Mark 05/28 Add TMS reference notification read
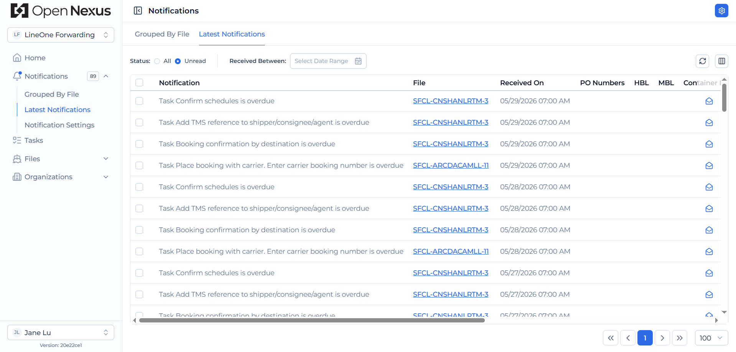This screenshot has height=352, width=736. [709, 208]
